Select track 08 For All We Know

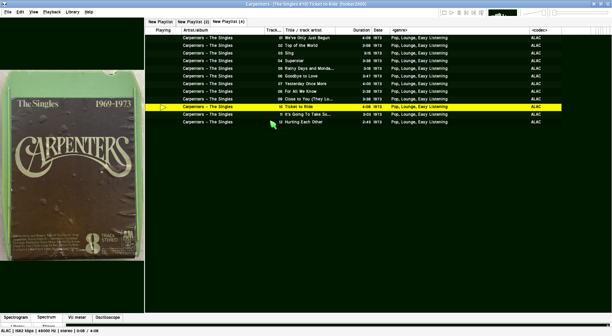coord(353,91)
